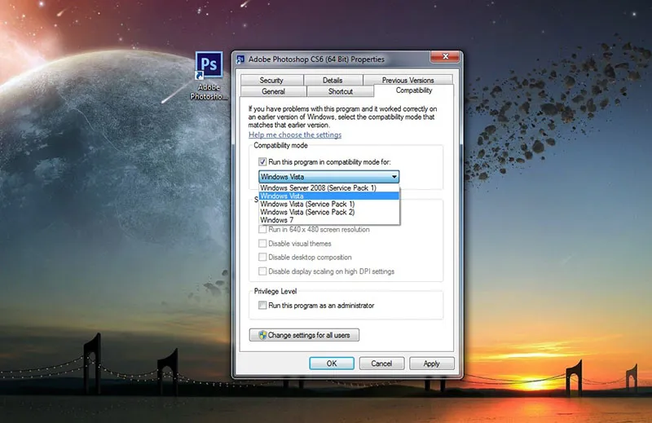The height and width of the screenshot is (423, 652).
Task: Click the Apply button
Action: 432,364
